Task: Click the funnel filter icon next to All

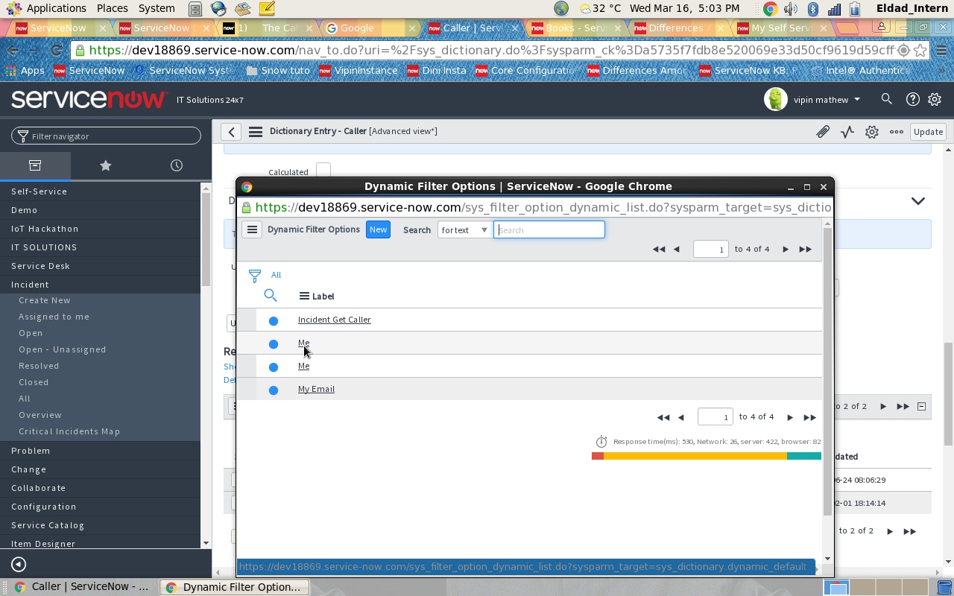Action: pos(255,276)
